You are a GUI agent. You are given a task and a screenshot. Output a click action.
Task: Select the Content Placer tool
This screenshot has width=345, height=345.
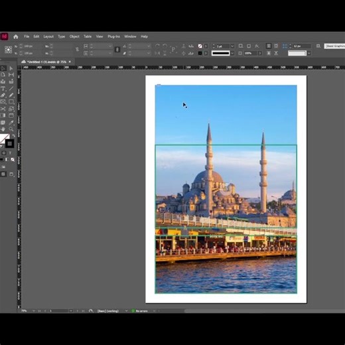point(11,82)
